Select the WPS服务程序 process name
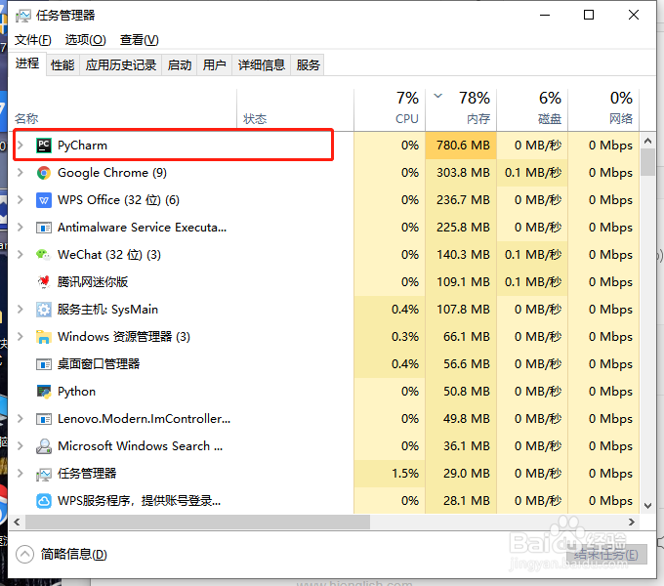Image resolution: width=664 pixels, height=586 pixels. coord(140,501)
